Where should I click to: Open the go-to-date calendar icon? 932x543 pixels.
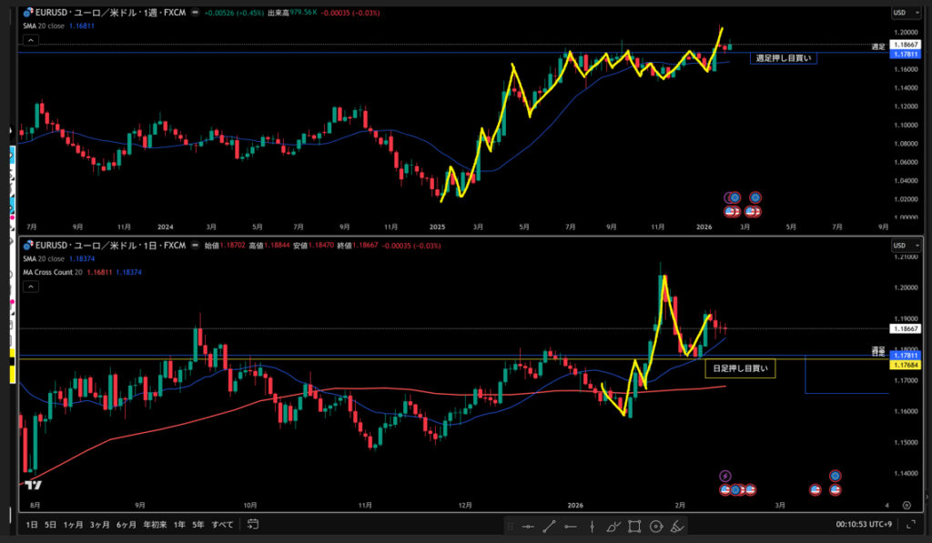pyautogui.click(x=253, y=524)
